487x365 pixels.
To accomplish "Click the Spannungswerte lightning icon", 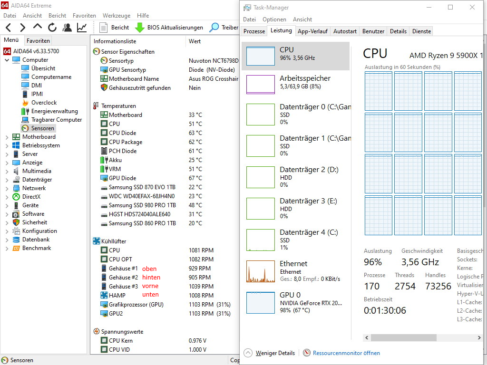I will pos(97,331).
